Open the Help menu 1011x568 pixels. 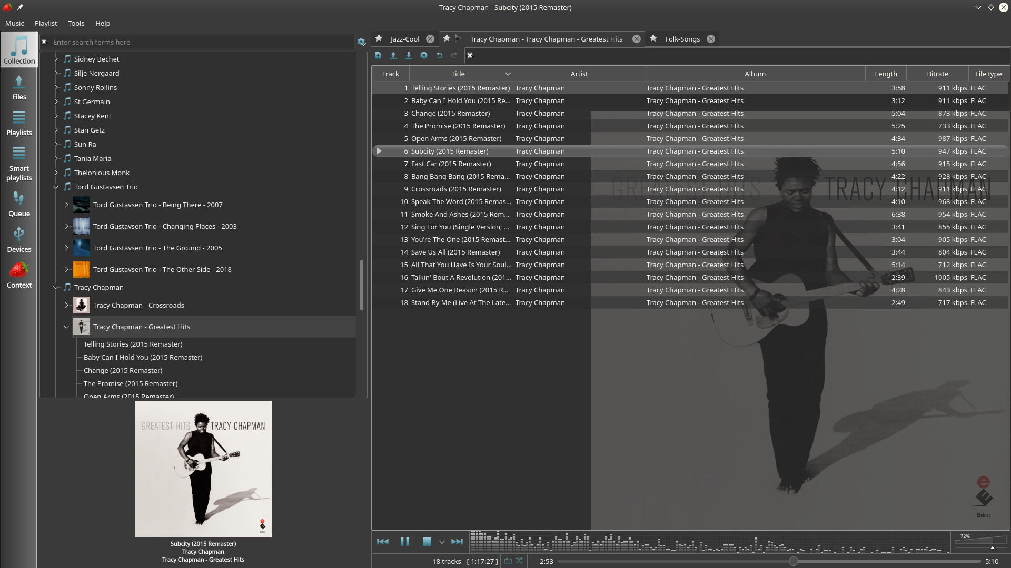click(103, 23)
